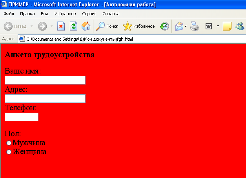Click the Ваше имя: label
This screenshot has height=178, width=246.
23,71
